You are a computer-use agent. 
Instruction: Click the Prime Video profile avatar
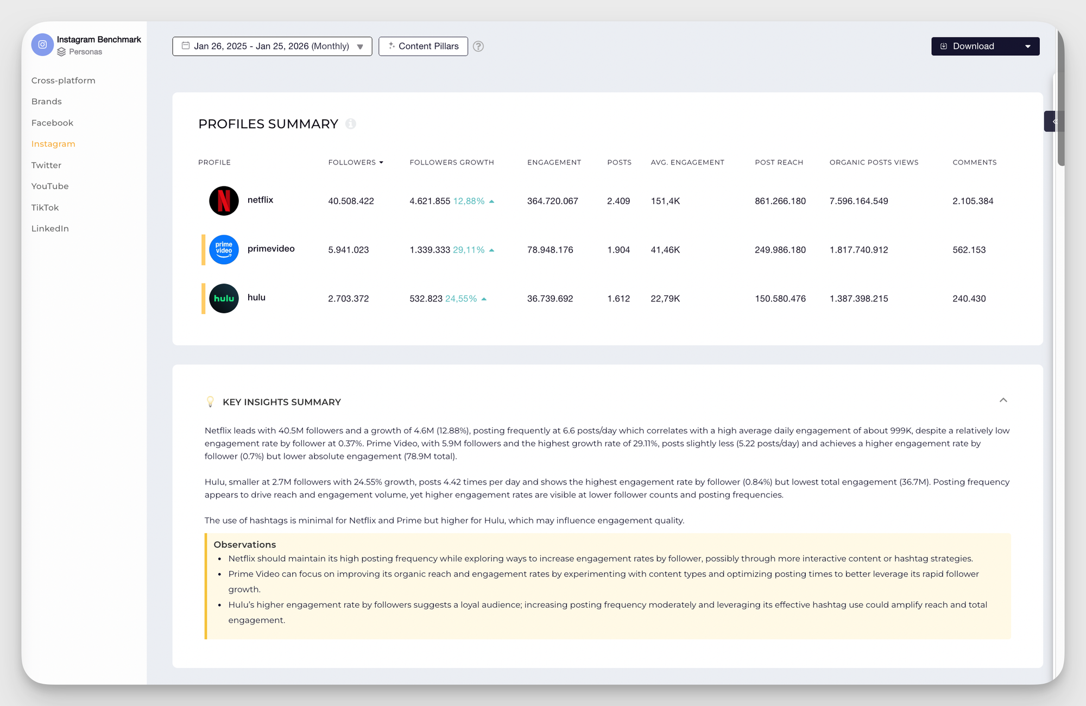(x=224, y=249)
